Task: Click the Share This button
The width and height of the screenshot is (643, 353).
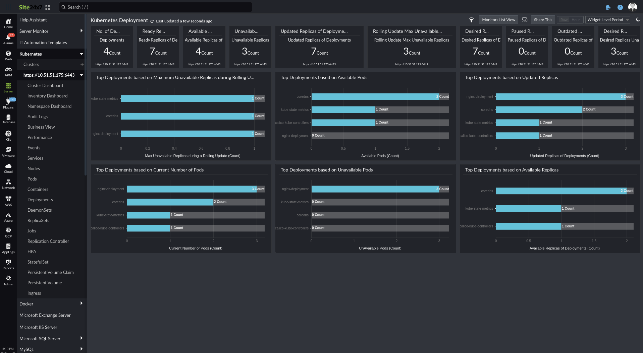Action: [x=542, y=19]
